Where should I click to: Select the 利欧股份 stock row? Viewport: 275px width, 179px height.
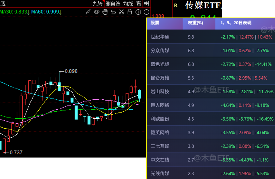pos(211,119)
